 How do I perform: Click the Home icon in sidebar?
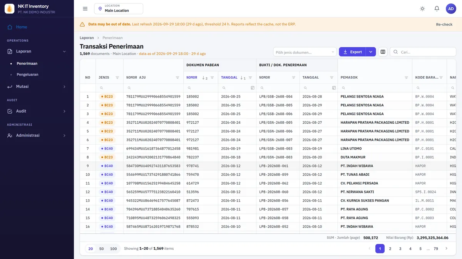(x=10, y=27)
